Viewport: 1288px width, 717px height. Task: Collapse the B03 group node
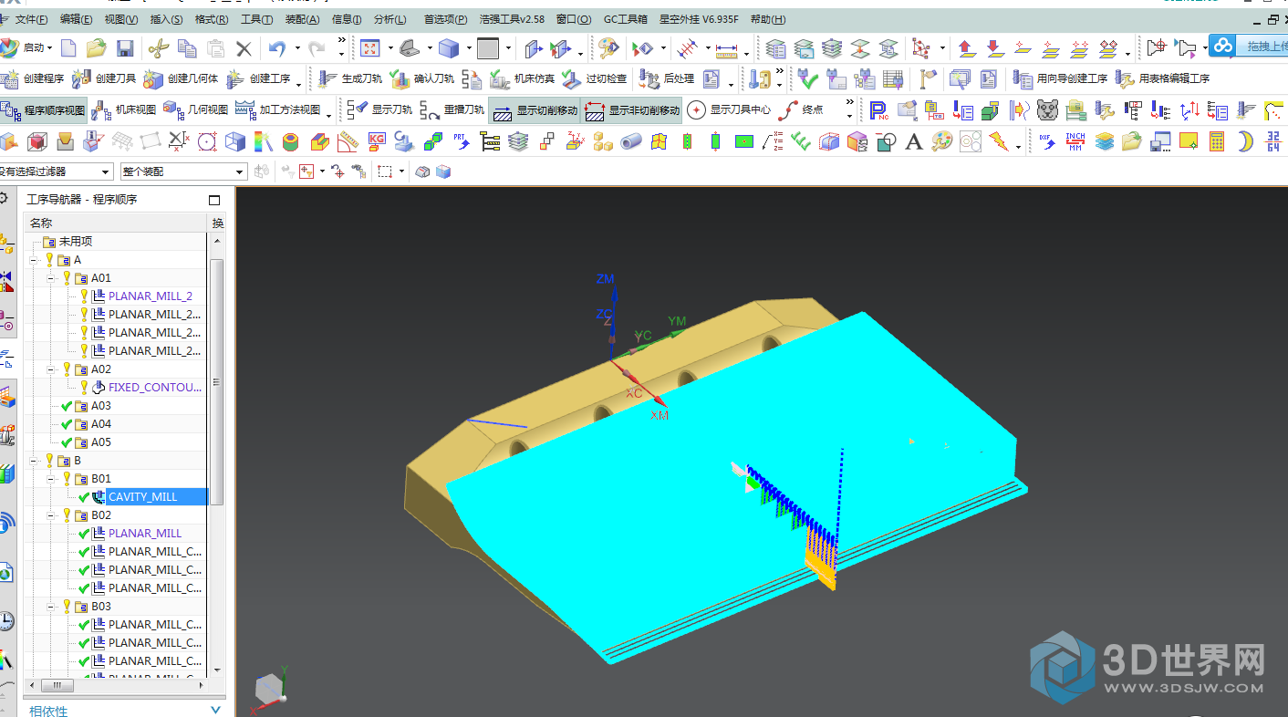[x=52, y=607]
